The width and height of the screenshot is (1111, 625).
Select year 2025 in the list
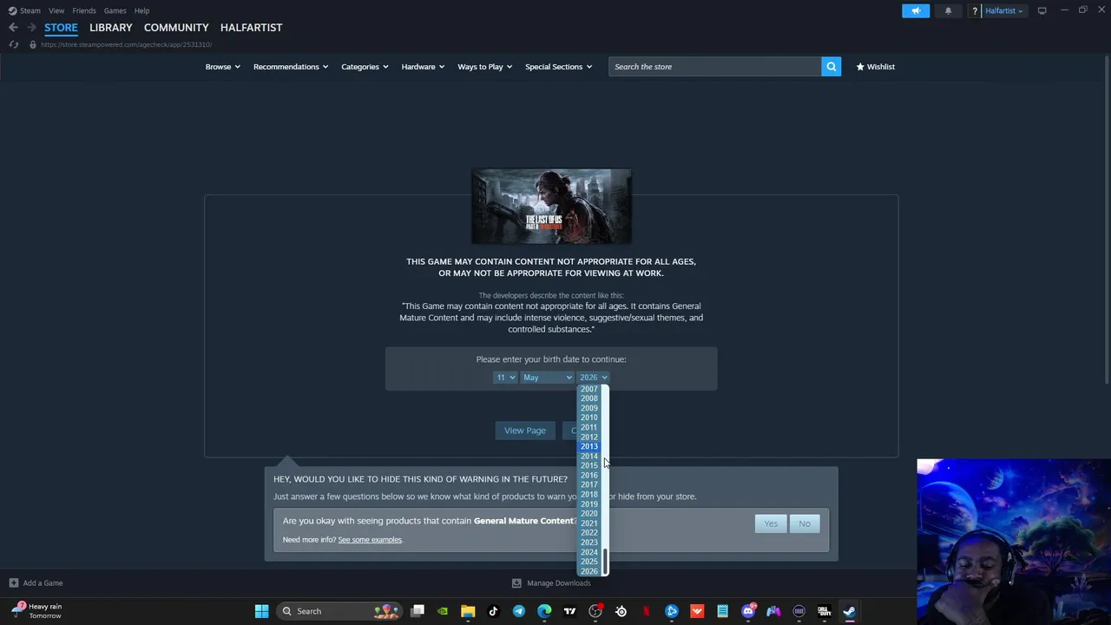(x=589, y=561)
